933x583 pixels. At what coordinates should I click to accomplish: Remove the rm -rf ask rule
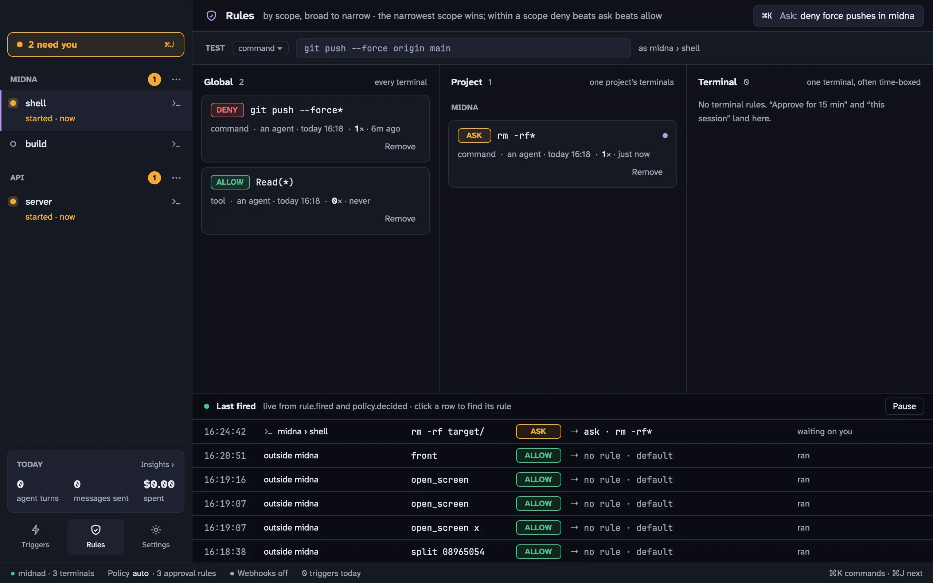pyautogui.click(x=647, y=172)
